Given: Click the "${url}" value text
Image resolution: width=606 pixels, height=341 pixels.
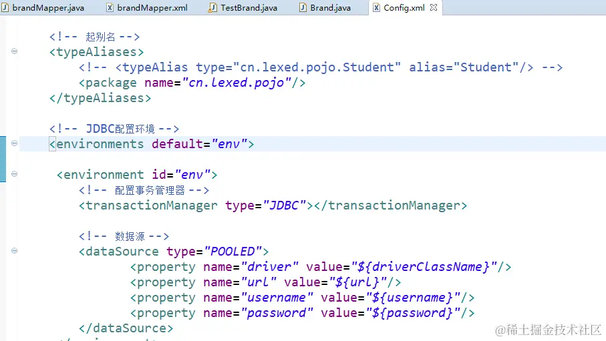Looking at the screenshot, I should click(x=358, y=282).
